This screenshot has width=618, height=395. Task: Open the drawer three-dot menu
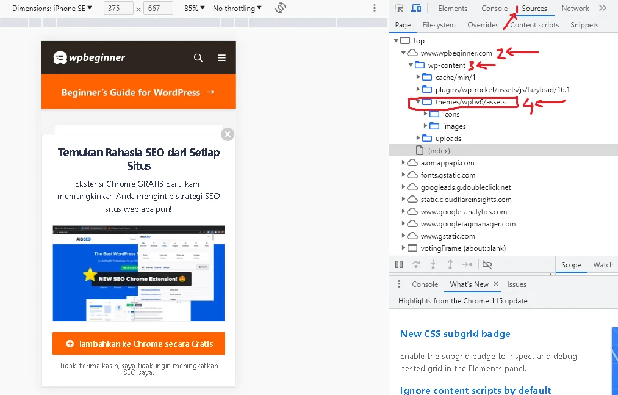(x=399, y=284)
